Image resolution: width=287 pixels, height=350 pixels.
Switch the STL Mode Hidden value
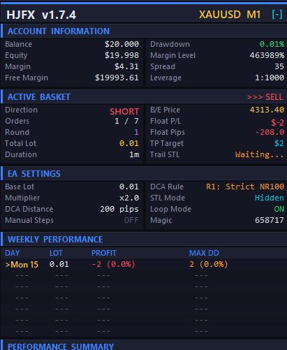[x=270, y=198]
